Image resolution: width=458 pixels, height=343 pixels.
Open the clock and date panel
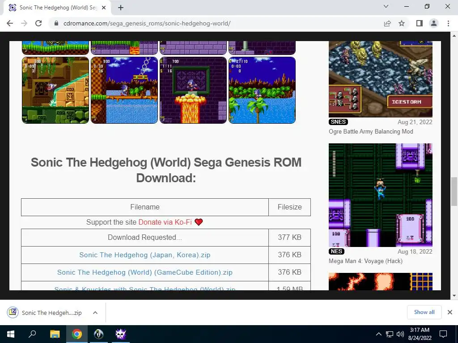coord(420,334)
